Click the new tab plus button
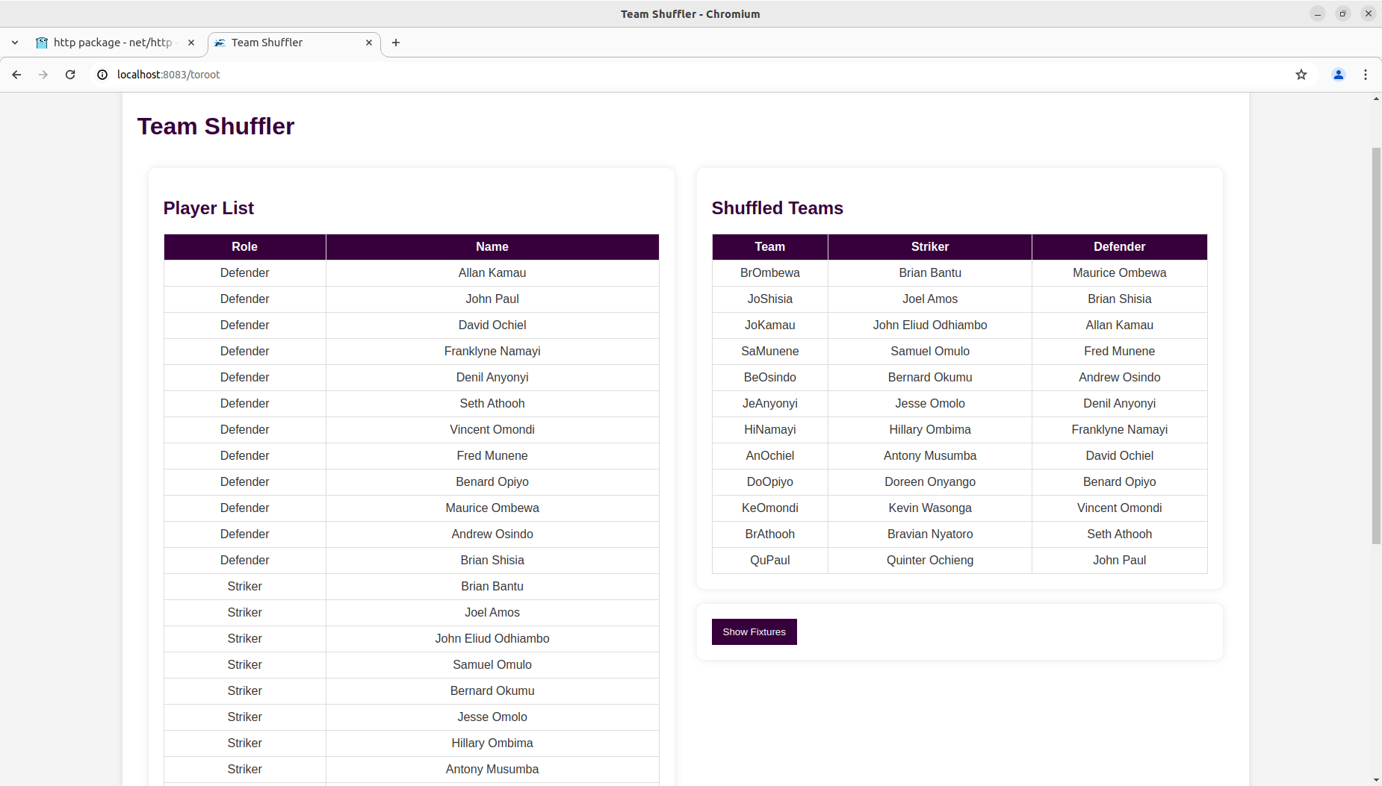 396,43
